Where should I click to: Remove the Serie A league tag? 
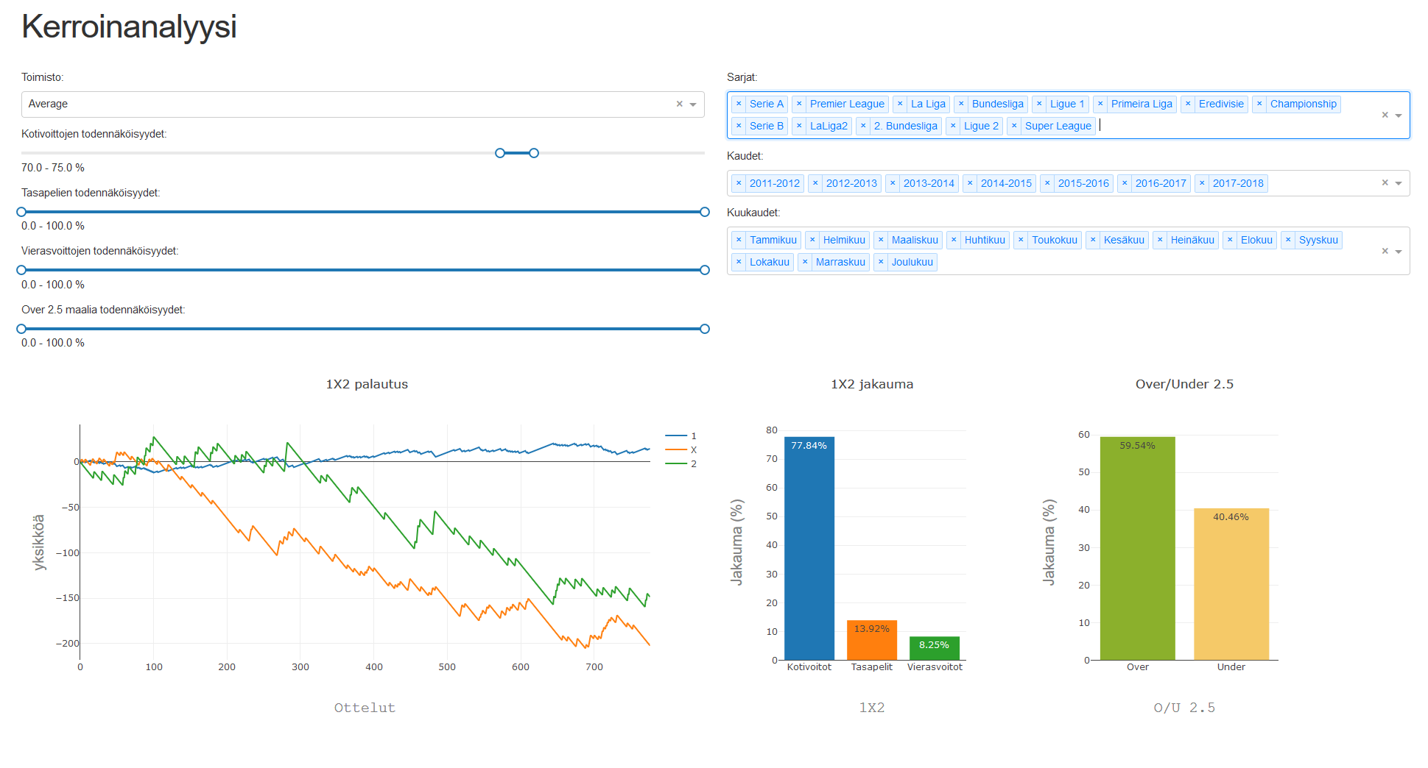point(739,104)
